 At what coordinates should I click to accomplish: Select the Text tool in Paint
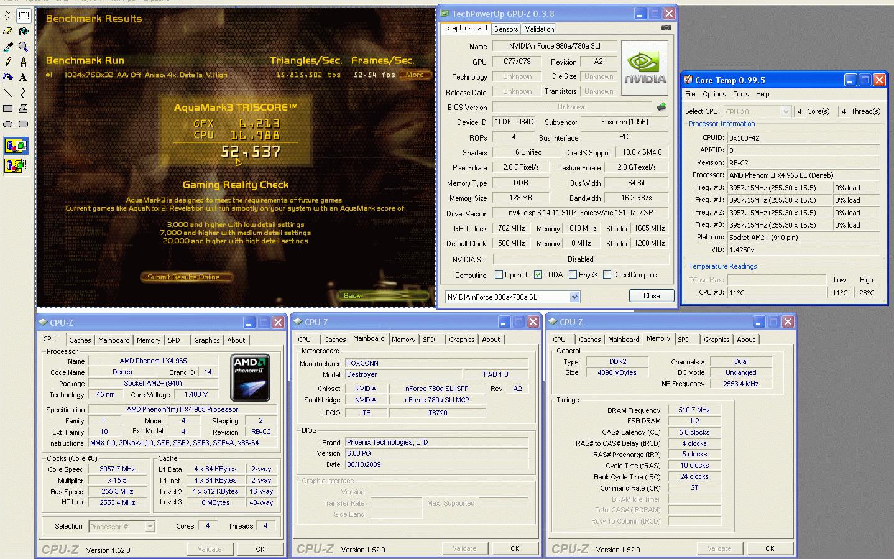coord(24,78)
